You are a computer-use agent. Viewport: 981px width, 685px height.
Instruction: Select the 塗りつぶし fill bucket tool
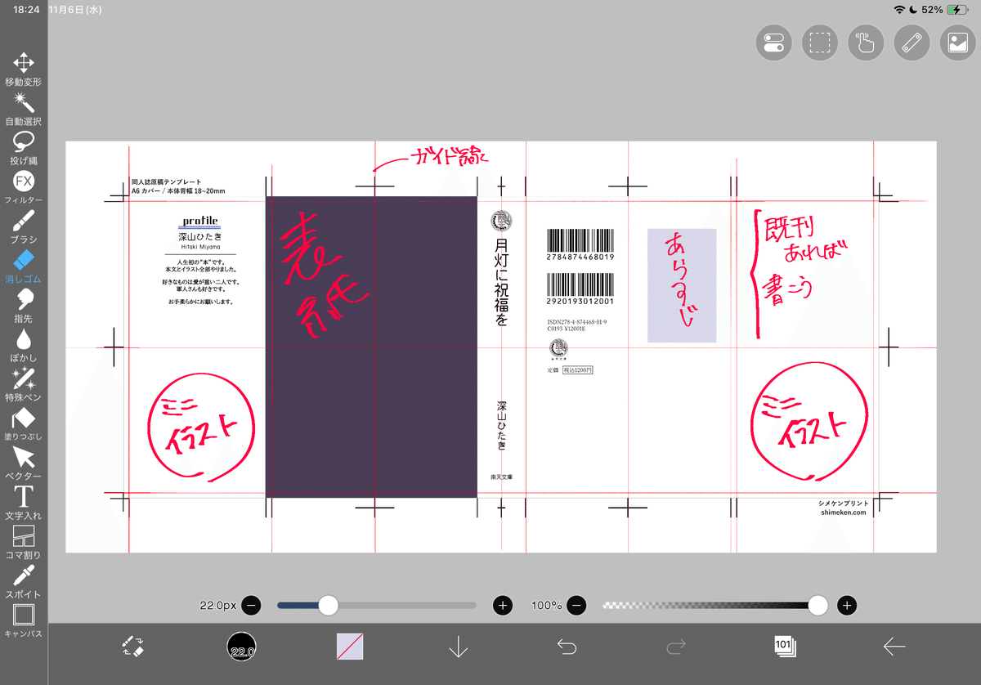(24, 423)
